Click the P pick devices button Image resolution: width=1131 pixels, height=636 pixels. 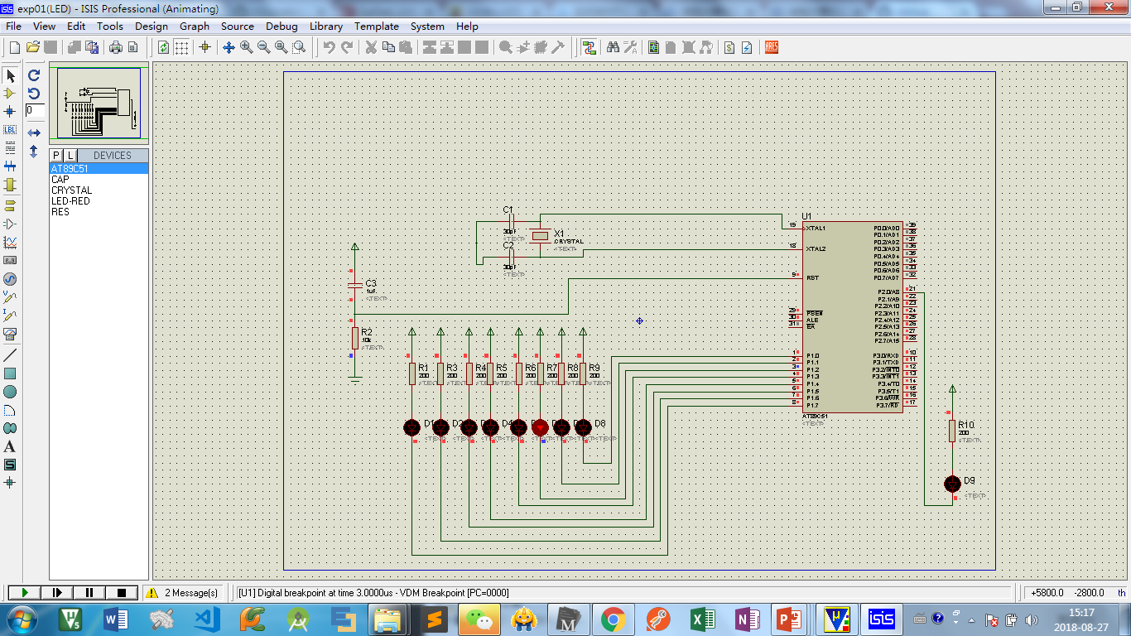point(56,156)
